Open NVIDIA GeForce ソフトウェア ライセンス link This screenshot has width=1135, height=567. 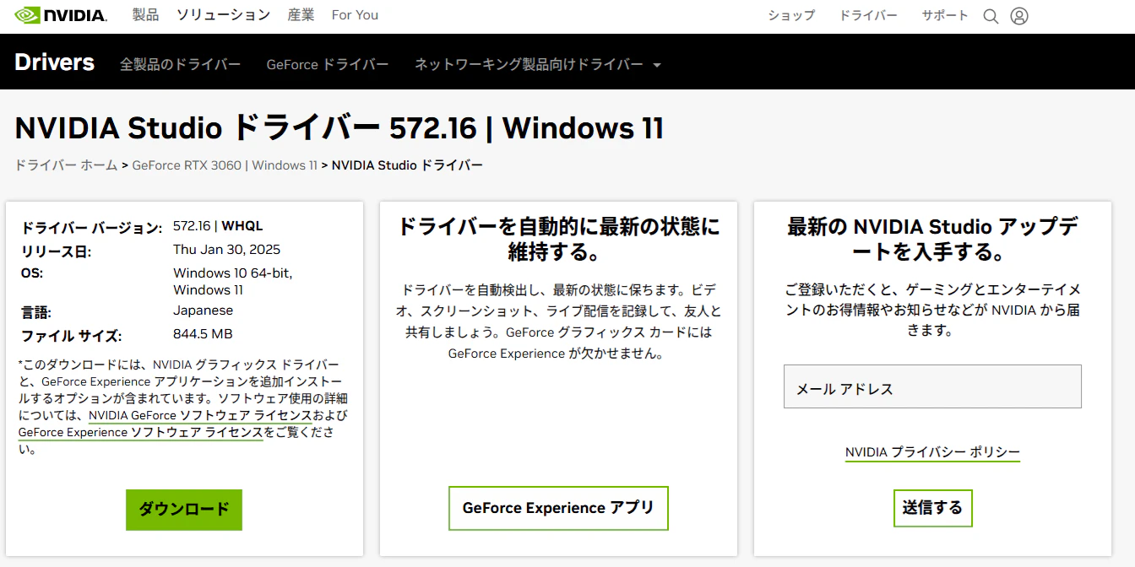click(x=200, y=415)
